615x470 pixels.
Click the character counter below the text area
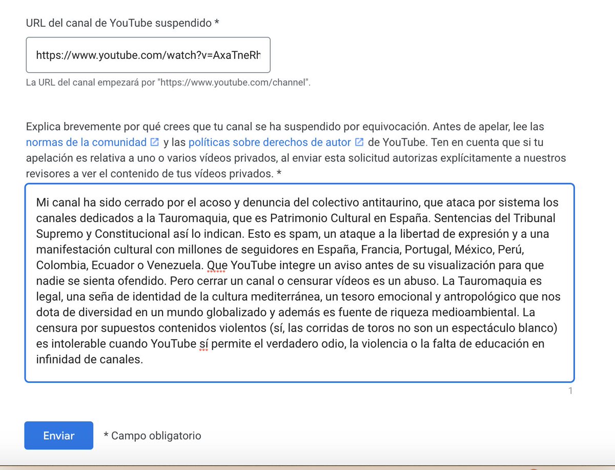tap(570, 391)
